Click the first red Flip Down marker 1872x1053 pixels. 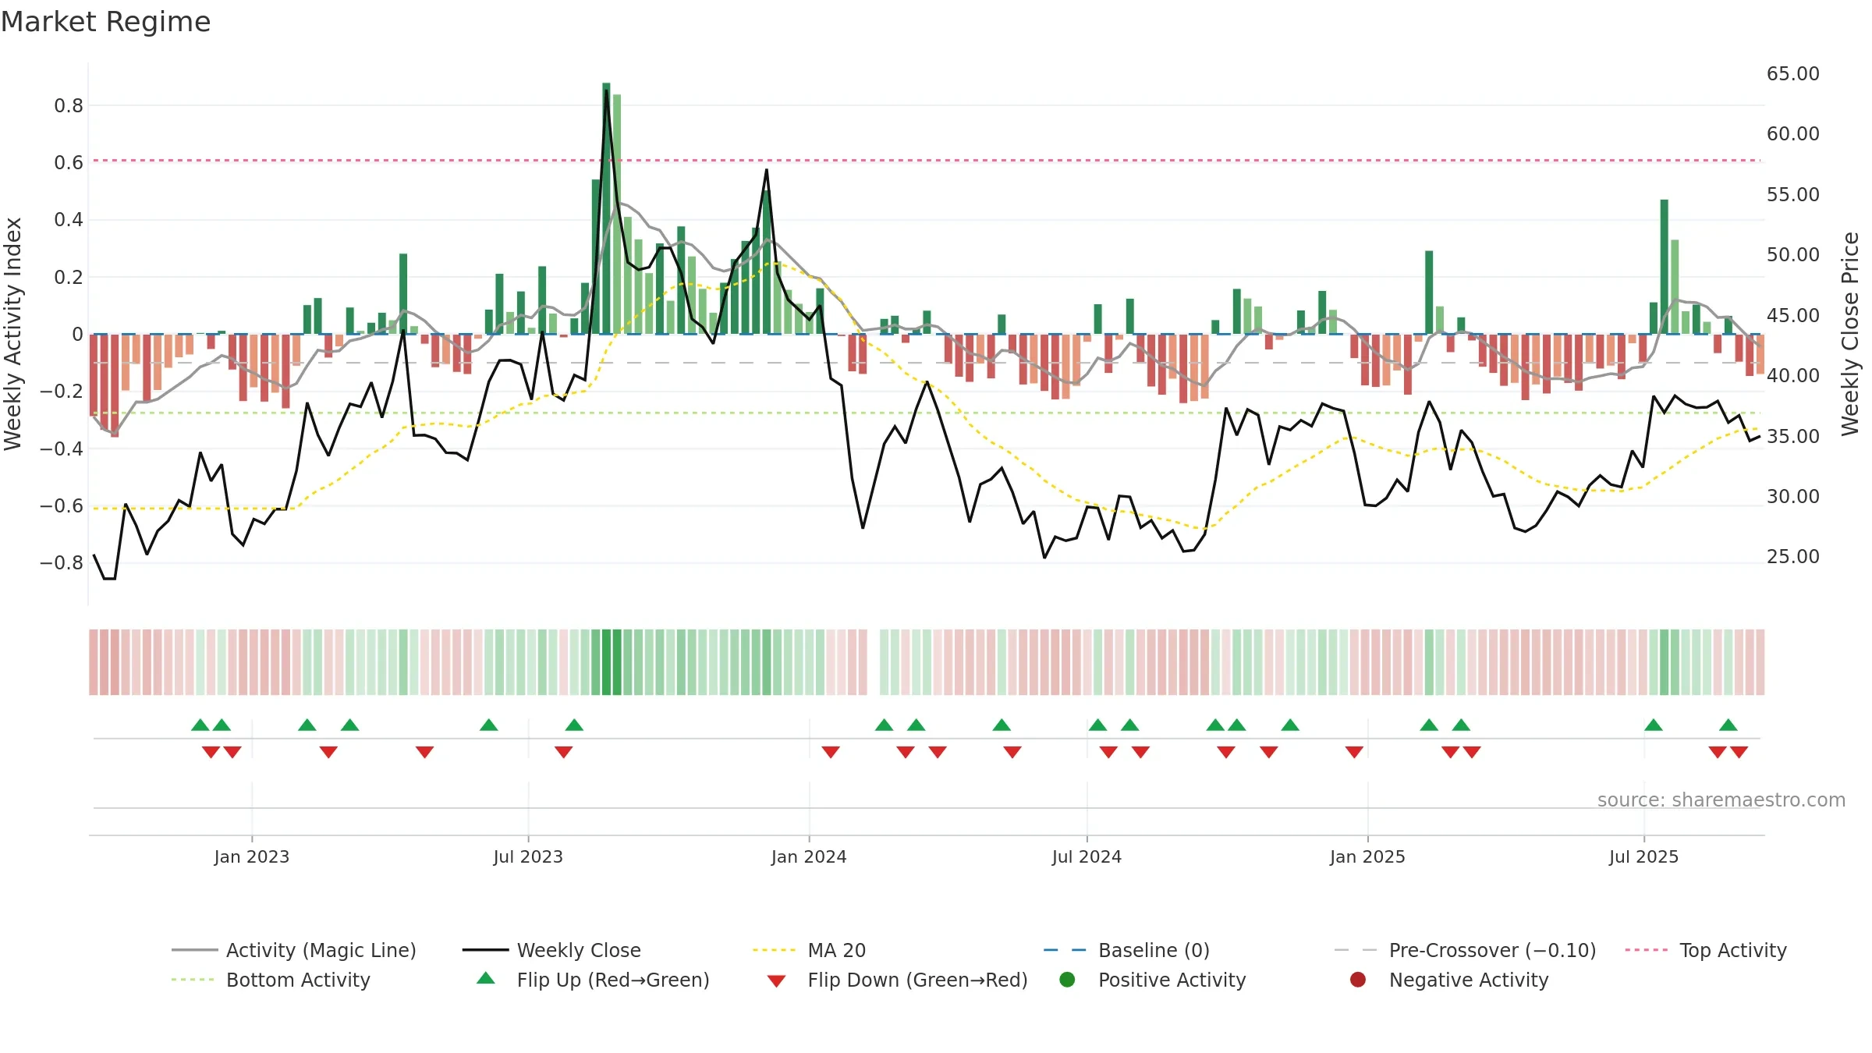point(211,752)
